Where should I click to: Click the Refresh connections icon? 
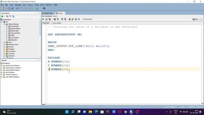tap(7, 16)
